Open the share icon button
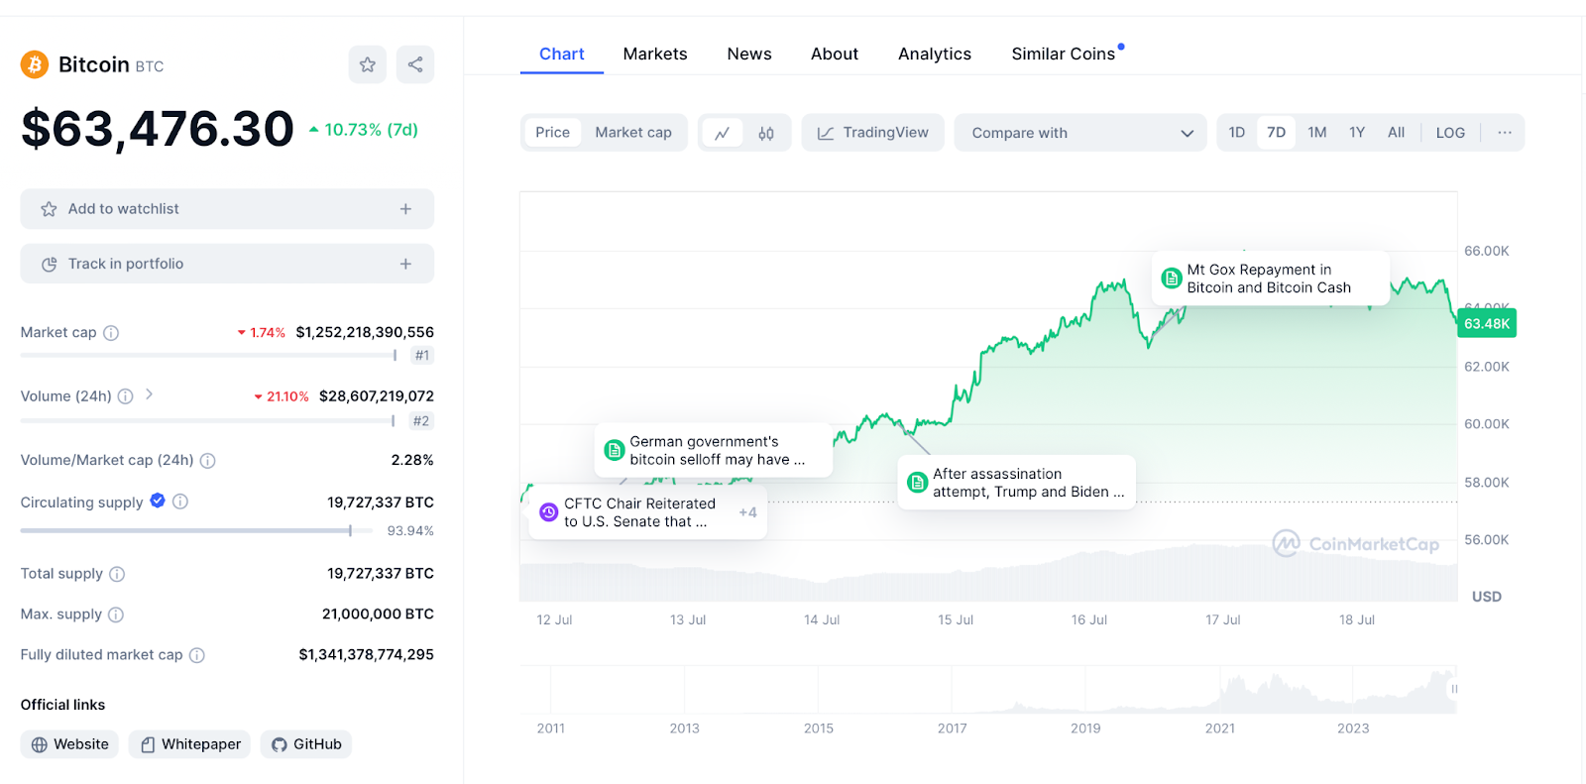The image size is (1586, 784). (415, 64)
